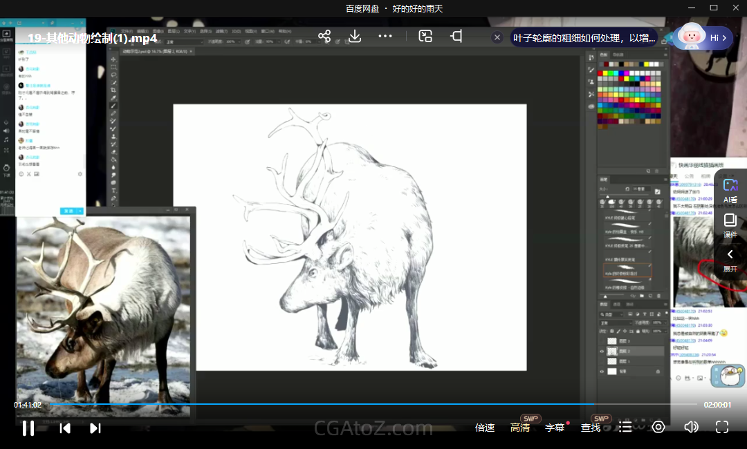Open the three-dots more options menu
The height and width of the screenshot is (449, 747).
tap(385, 37)
